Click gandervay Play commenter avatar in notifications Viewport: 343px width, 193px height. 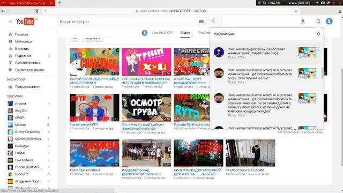click(x=219, y=53)
